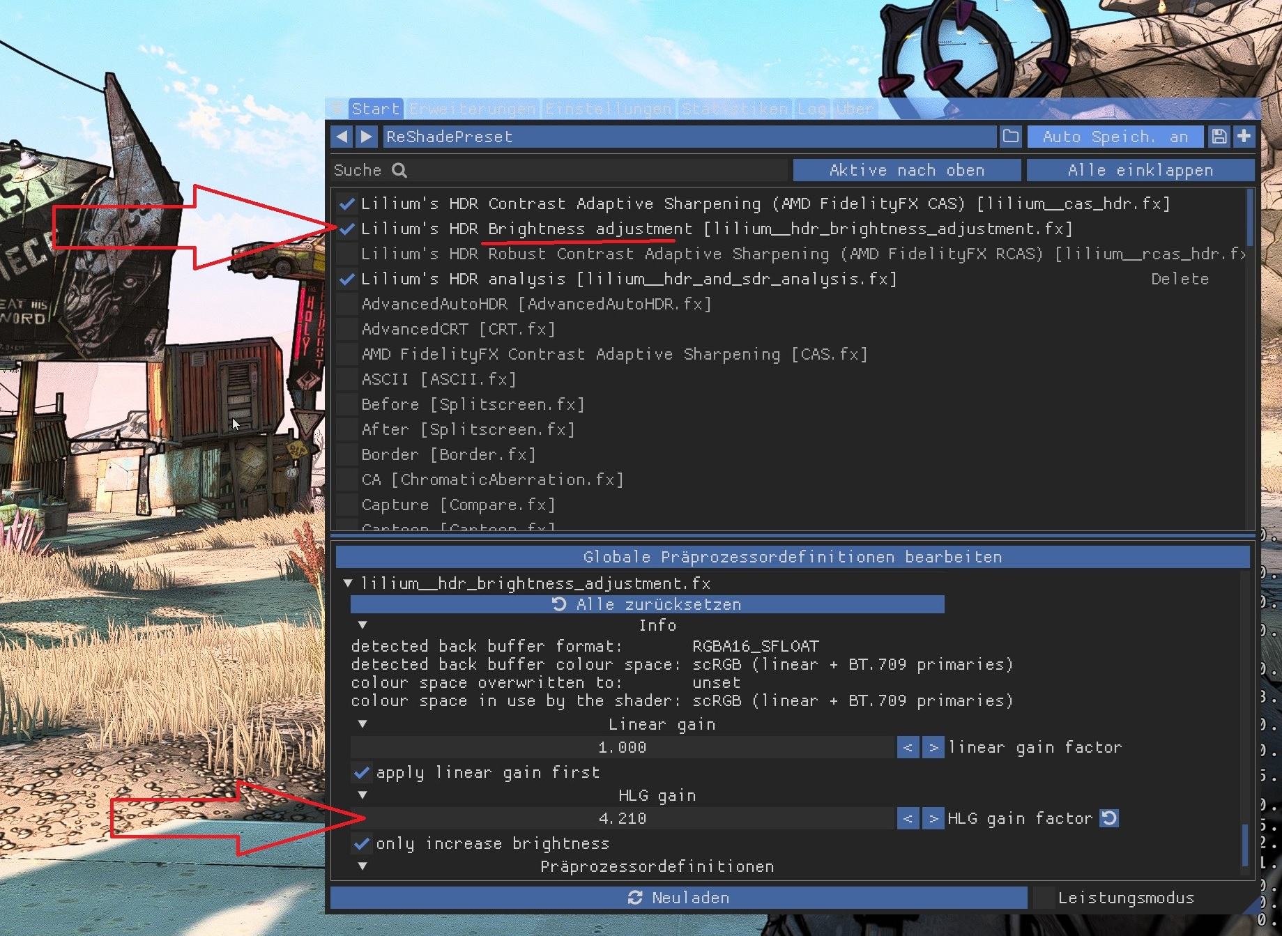1282x936 pixels.
Task: Go to the previous preset arrow
Action: [x=342, y=137]
